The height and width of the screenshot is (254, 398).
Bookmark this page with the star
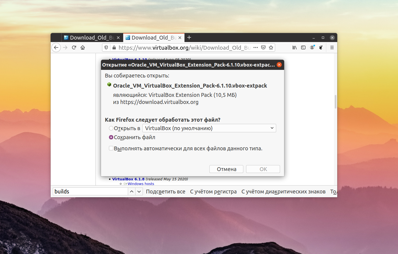pyautogui.click(x=271, y=47)
